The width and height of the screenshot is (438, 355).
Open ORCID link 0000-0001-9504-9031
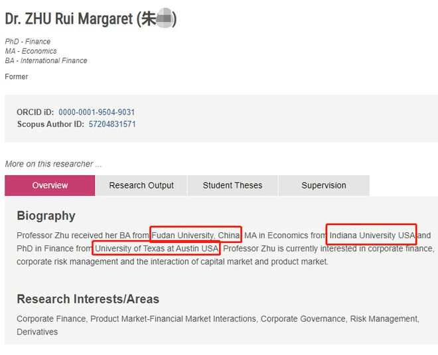pyautogui.click(x=96, y=112)
